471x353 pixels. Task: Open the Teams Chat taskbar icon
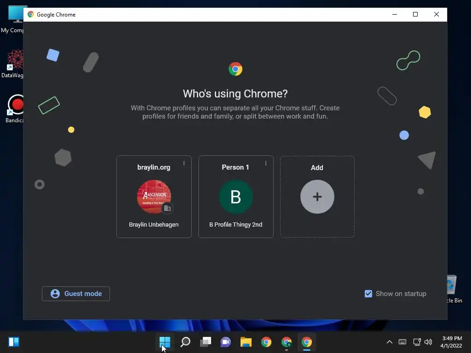(x=225, y=342)
